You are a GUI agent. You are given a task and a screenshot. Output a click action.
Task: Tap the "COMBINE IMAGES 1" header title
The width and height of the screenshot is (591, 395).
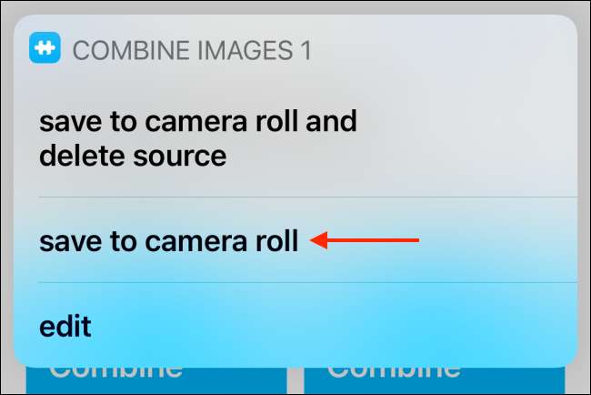coord(191,50)
